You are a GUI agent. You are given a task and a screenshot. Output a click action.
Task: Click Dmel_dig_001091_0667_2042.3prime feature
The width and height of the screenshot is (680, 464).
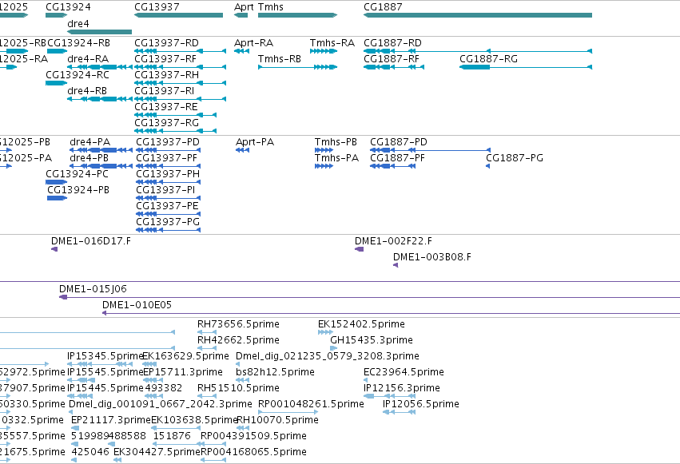(161, 405)
